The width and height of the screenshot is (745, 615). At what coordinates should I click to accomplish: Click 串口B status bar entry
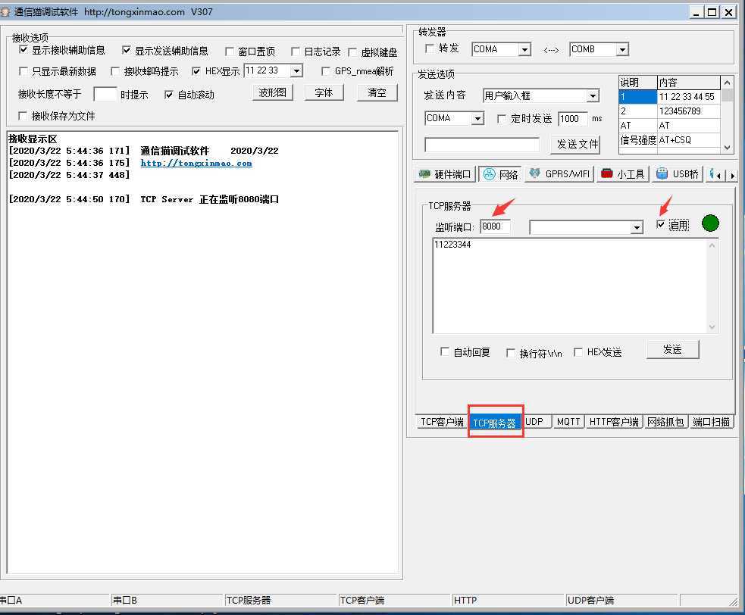(167, 601)
